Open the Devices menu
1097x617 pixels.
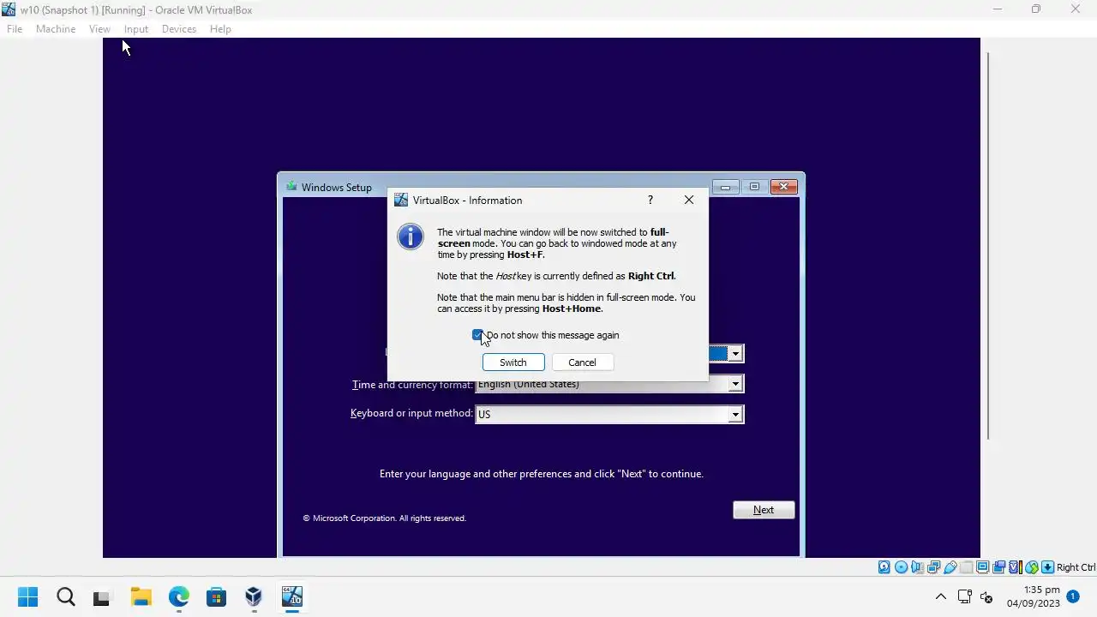[178, 29]
